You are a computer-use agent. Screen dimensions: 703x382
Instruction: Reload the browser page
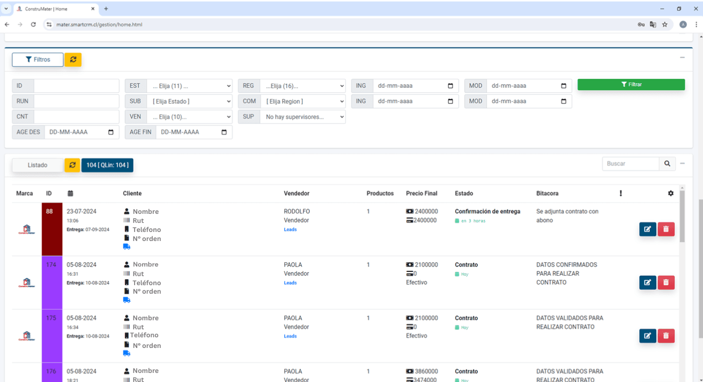coord(33,24)
